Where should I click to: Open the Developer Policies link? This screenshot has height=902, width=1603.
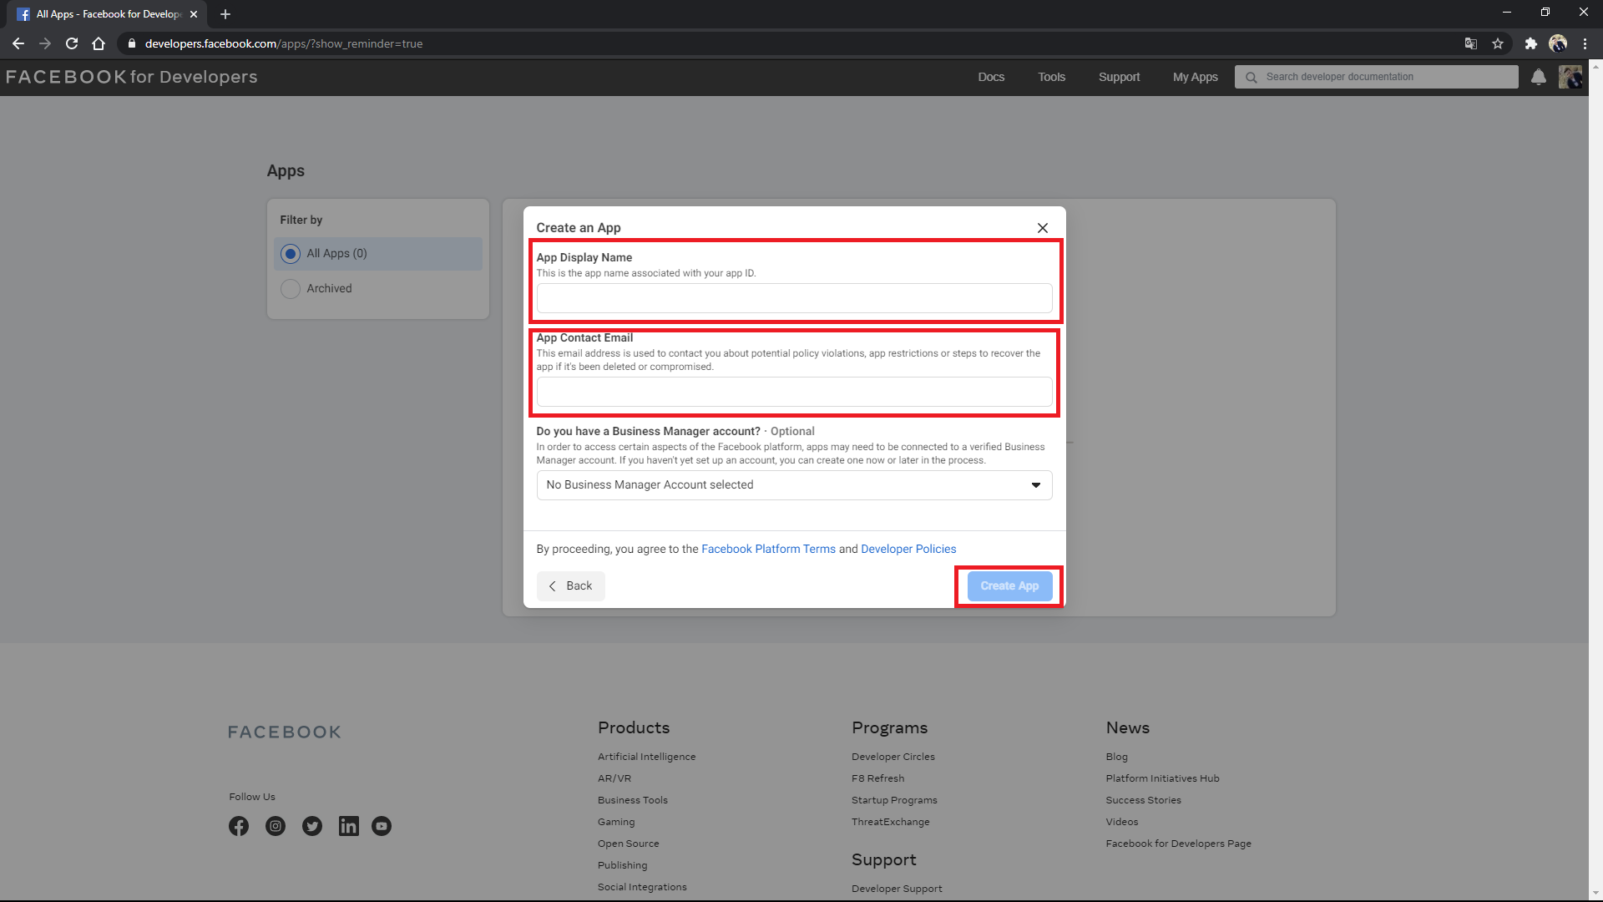coord(908,550)
